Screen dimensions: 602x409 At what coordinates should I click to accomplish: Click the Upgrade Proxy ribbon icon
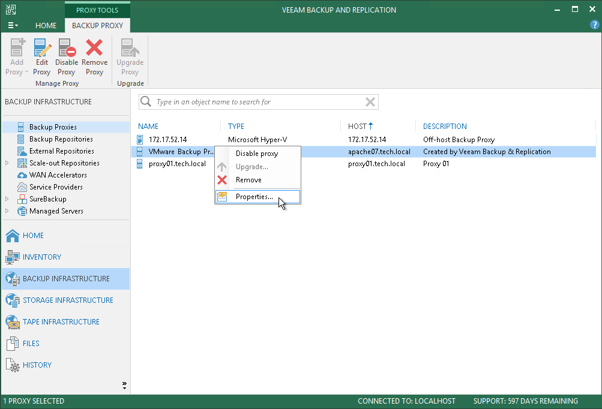click(130, 47)
